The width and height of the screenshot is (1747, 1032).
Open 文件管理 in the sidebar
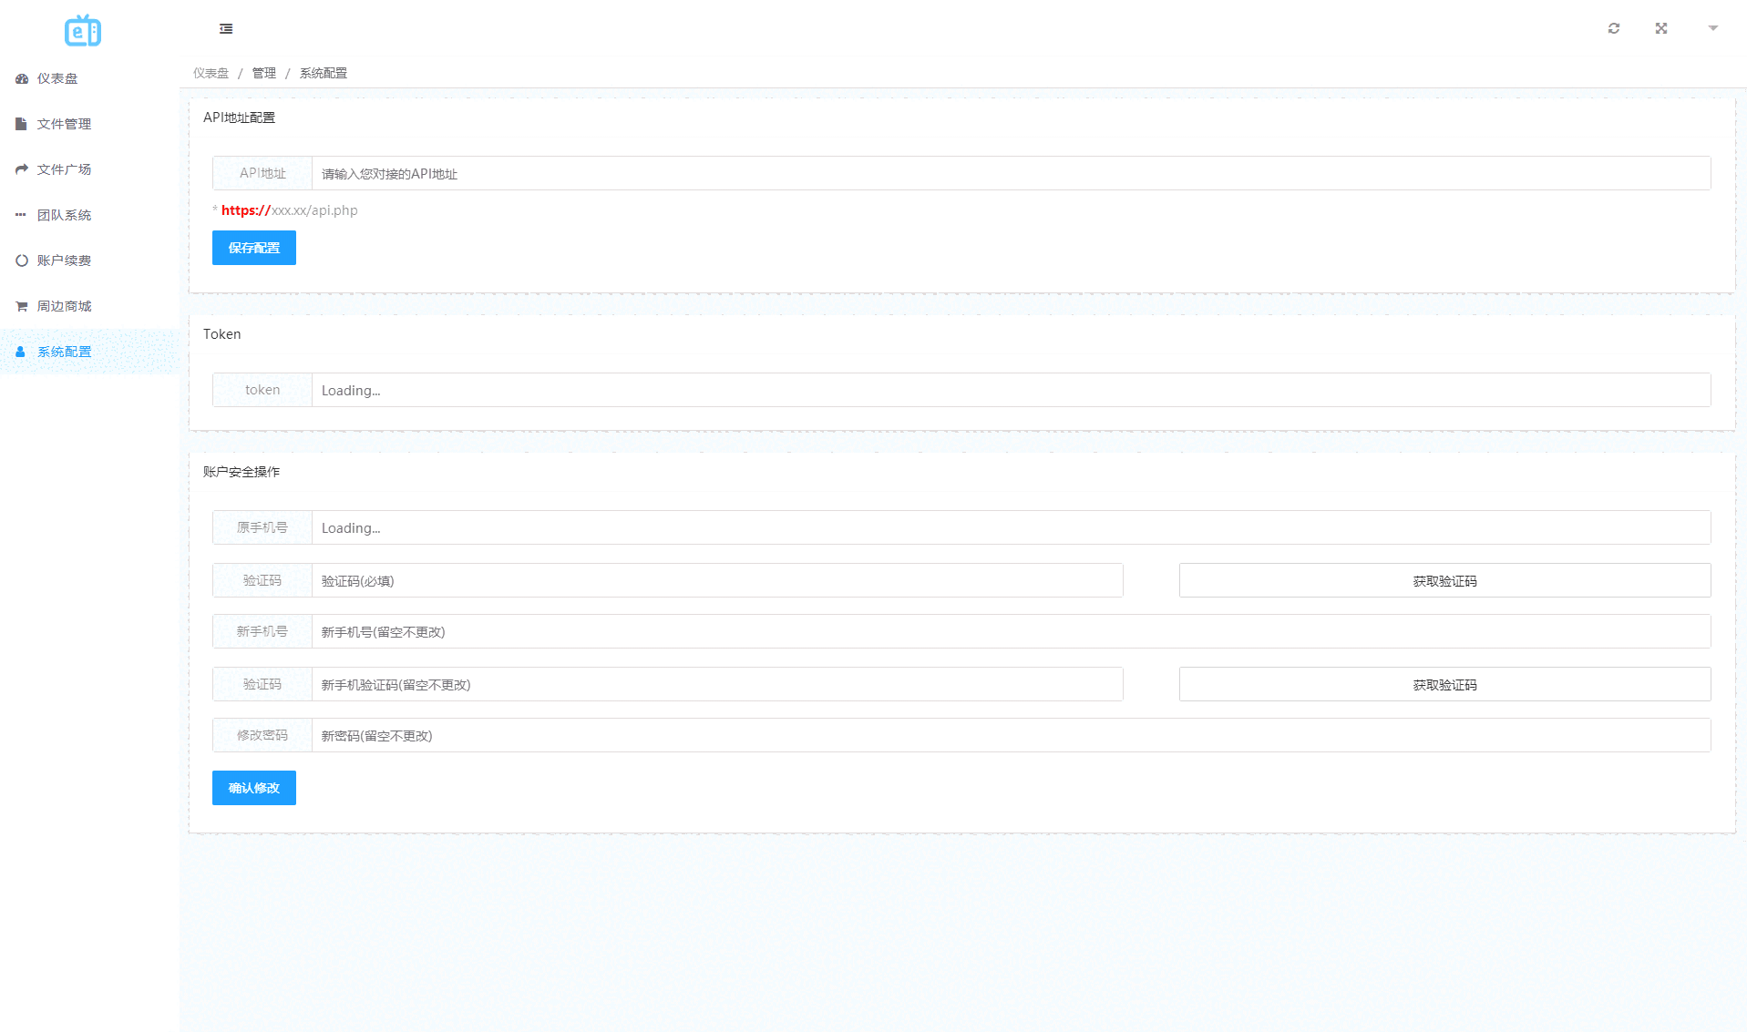click(x=90, y=124)
